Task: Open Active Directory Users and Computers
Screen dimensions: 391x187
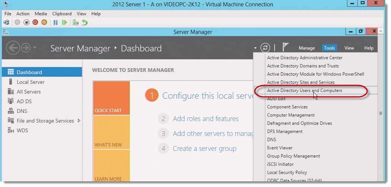Action: (304, 91)
